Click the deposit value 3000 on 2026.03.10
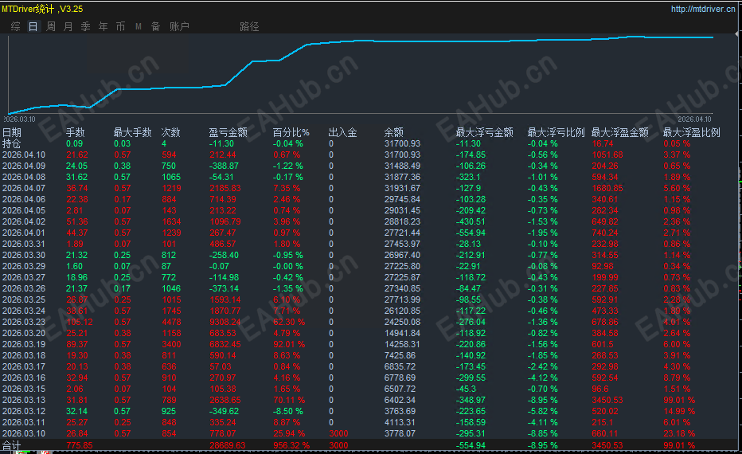Viewport: 742px width, 454px height. click(x=338, y=433)
